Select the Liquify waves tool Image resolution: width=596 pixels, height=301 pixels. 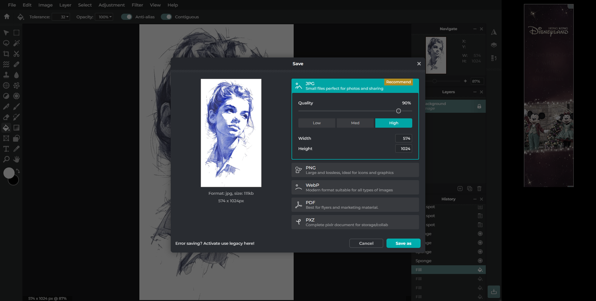(6, 64)
